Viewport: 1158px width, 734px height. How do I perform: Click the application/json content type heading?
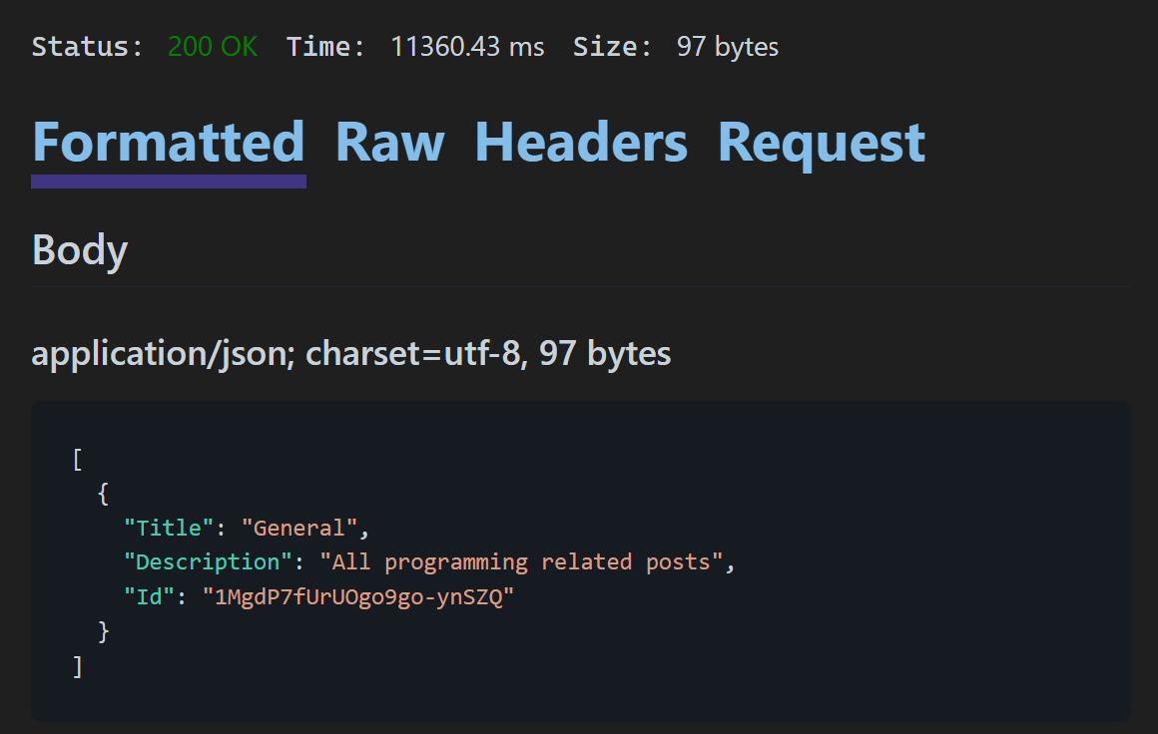coord(350,353)
